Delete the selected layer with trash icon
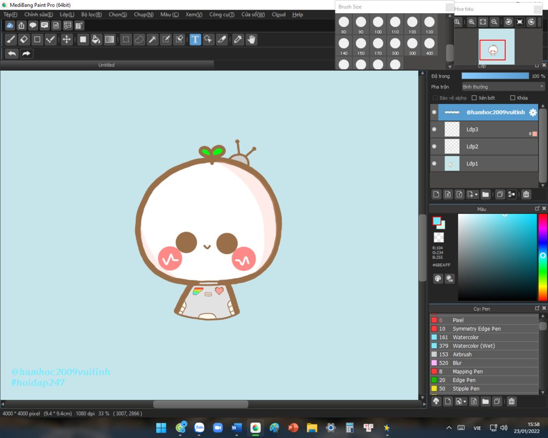548x438 pixels. click(x=526, y=195)
